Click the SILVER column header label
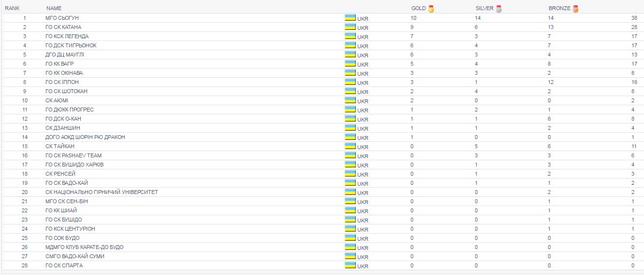 coord(485,9)
